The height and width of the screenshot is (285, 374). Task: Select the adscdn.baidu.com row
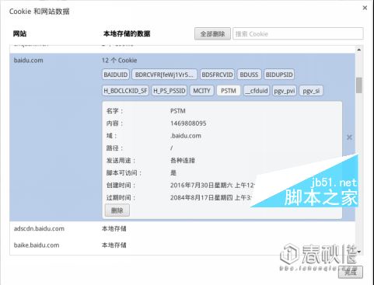[x=183, y=229]
